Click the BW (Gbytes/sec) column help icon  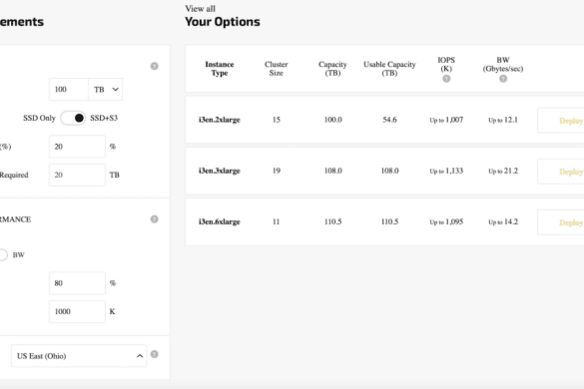coord(503,79)
